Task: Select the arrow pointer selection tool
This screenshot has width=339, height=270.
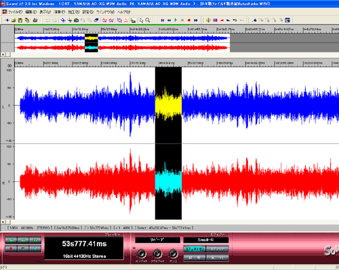Action: tap(141, 20)
